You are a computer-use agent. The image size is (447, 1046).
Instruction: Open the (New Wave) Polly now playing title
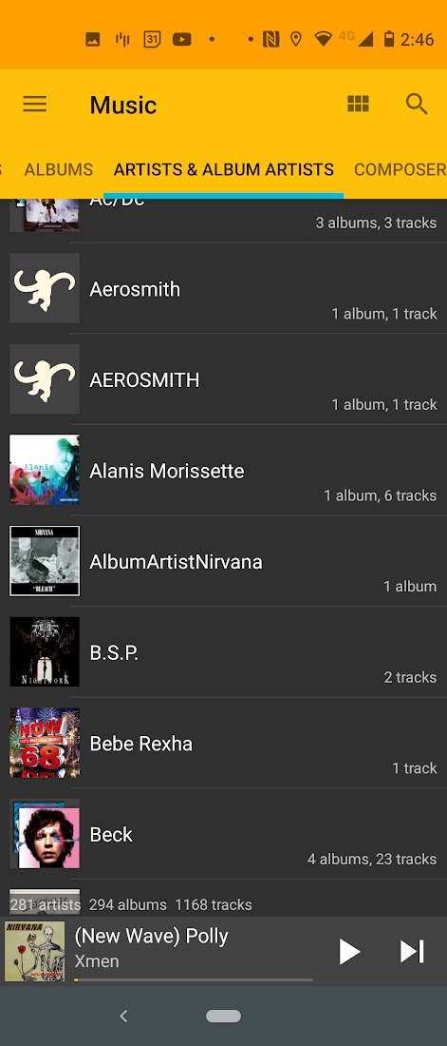(151, 936)
